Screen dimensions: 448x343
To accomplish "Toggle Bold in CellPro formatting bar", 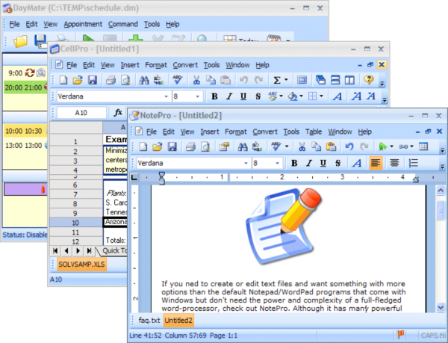I will click(214, 96).
